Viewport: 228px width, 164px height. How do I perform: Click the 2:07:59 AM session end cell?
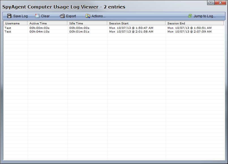tap(189, 32)
